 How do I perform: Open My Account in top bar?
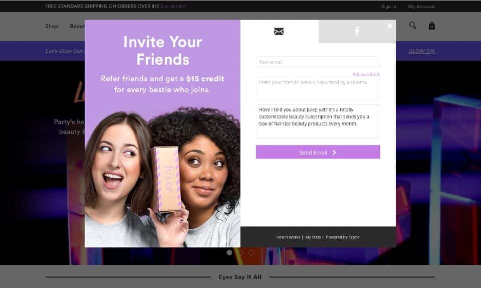421,7
